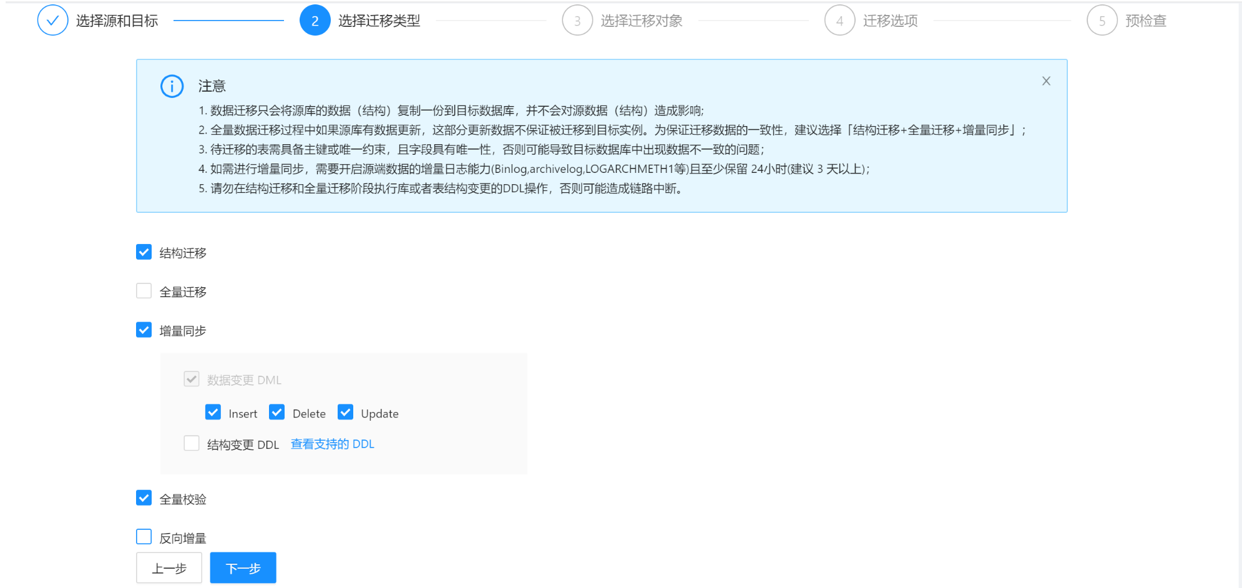Click the disabled 数据变更 DML checkbox

coord(192,379)
